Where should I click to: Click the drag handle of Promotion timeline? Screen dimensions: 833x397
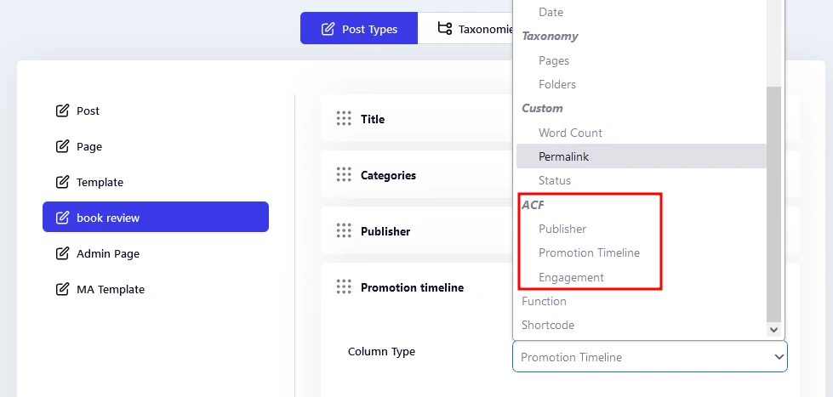coord(344,287)
